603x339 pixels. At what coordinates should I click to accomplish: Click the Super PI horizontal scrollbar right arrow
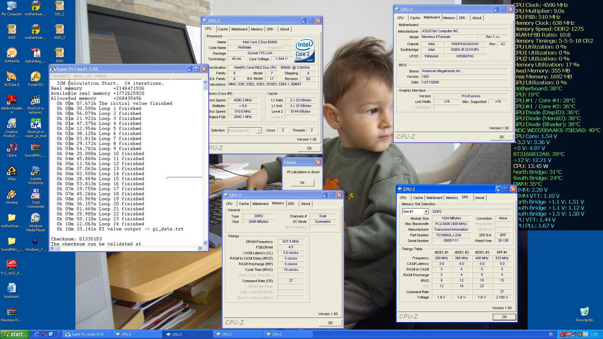pyautogui.click(x=200, y=248)
